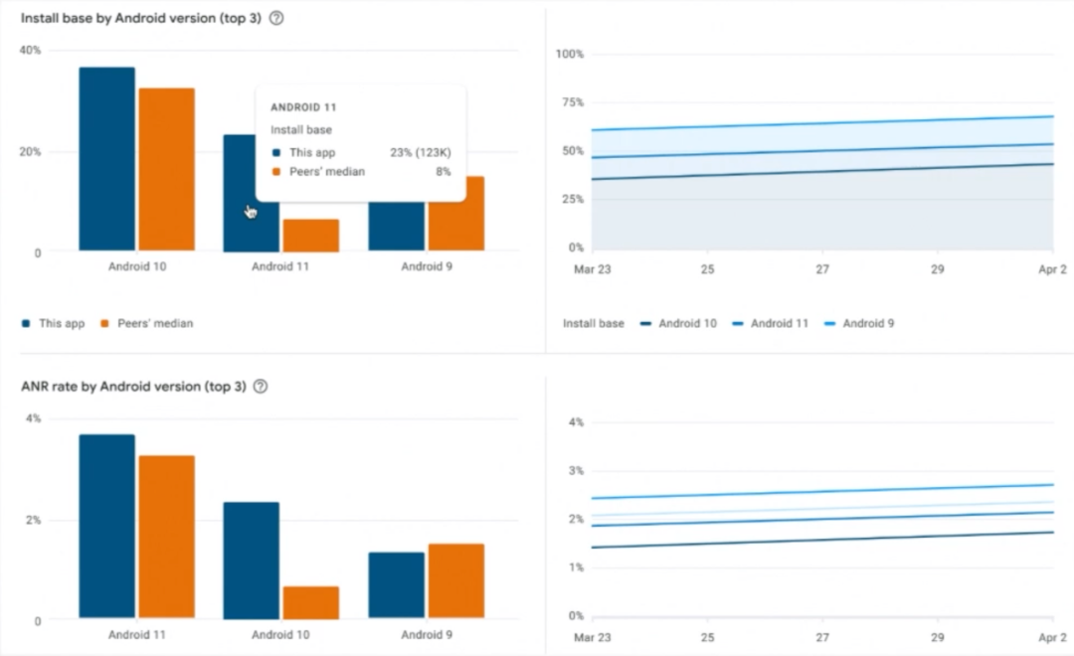The width and height of the screenshot is (1074, 656).
Task: Click 'Android 10' text in line chart legend
Action: click(688, 323)
